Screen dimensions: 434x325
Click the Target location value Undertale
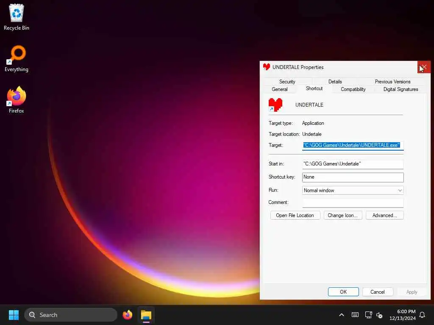point(312,134)
